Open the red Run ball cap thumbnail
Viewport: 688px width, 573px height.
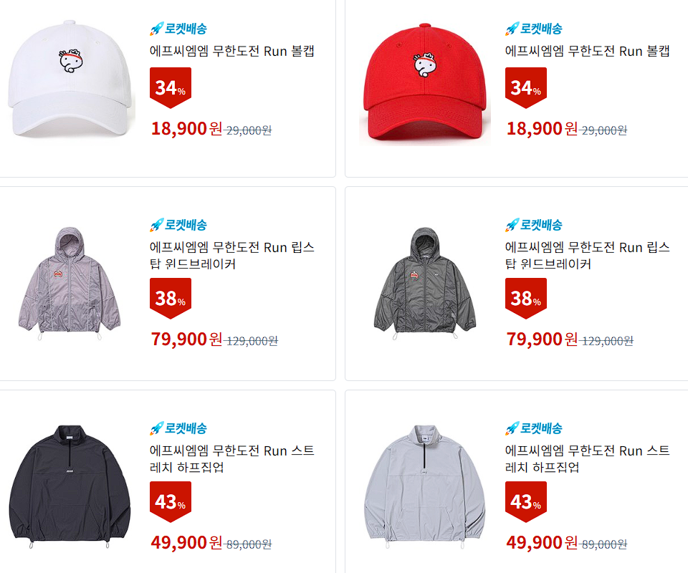425,81
